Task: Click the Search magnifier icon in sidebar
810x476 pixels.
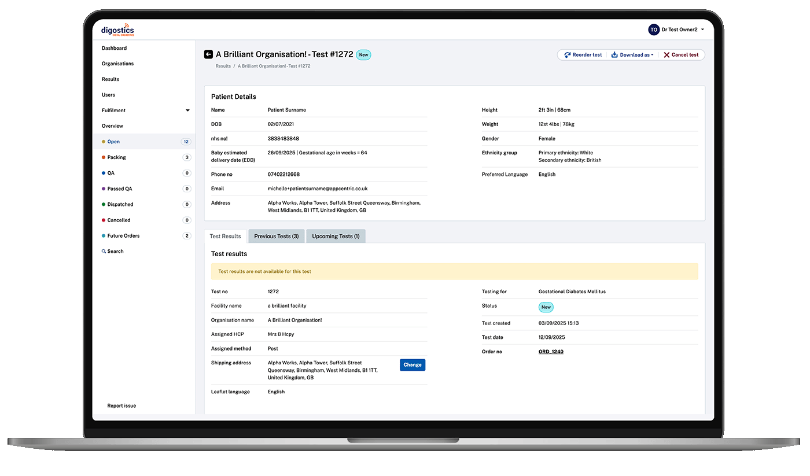Action: (104, 252)
